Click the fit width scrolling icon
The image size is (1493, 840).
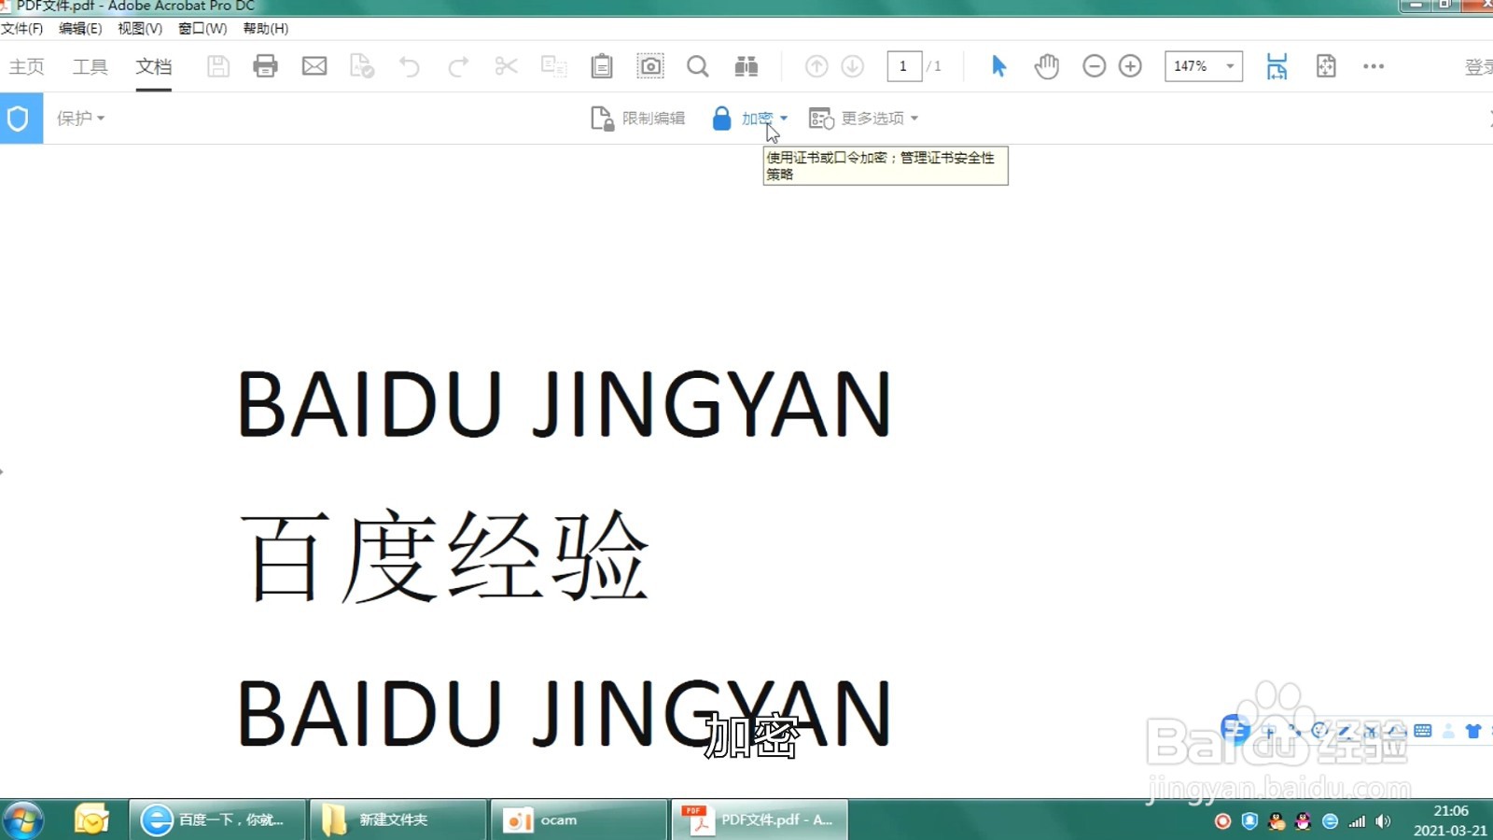point(1277,66)
